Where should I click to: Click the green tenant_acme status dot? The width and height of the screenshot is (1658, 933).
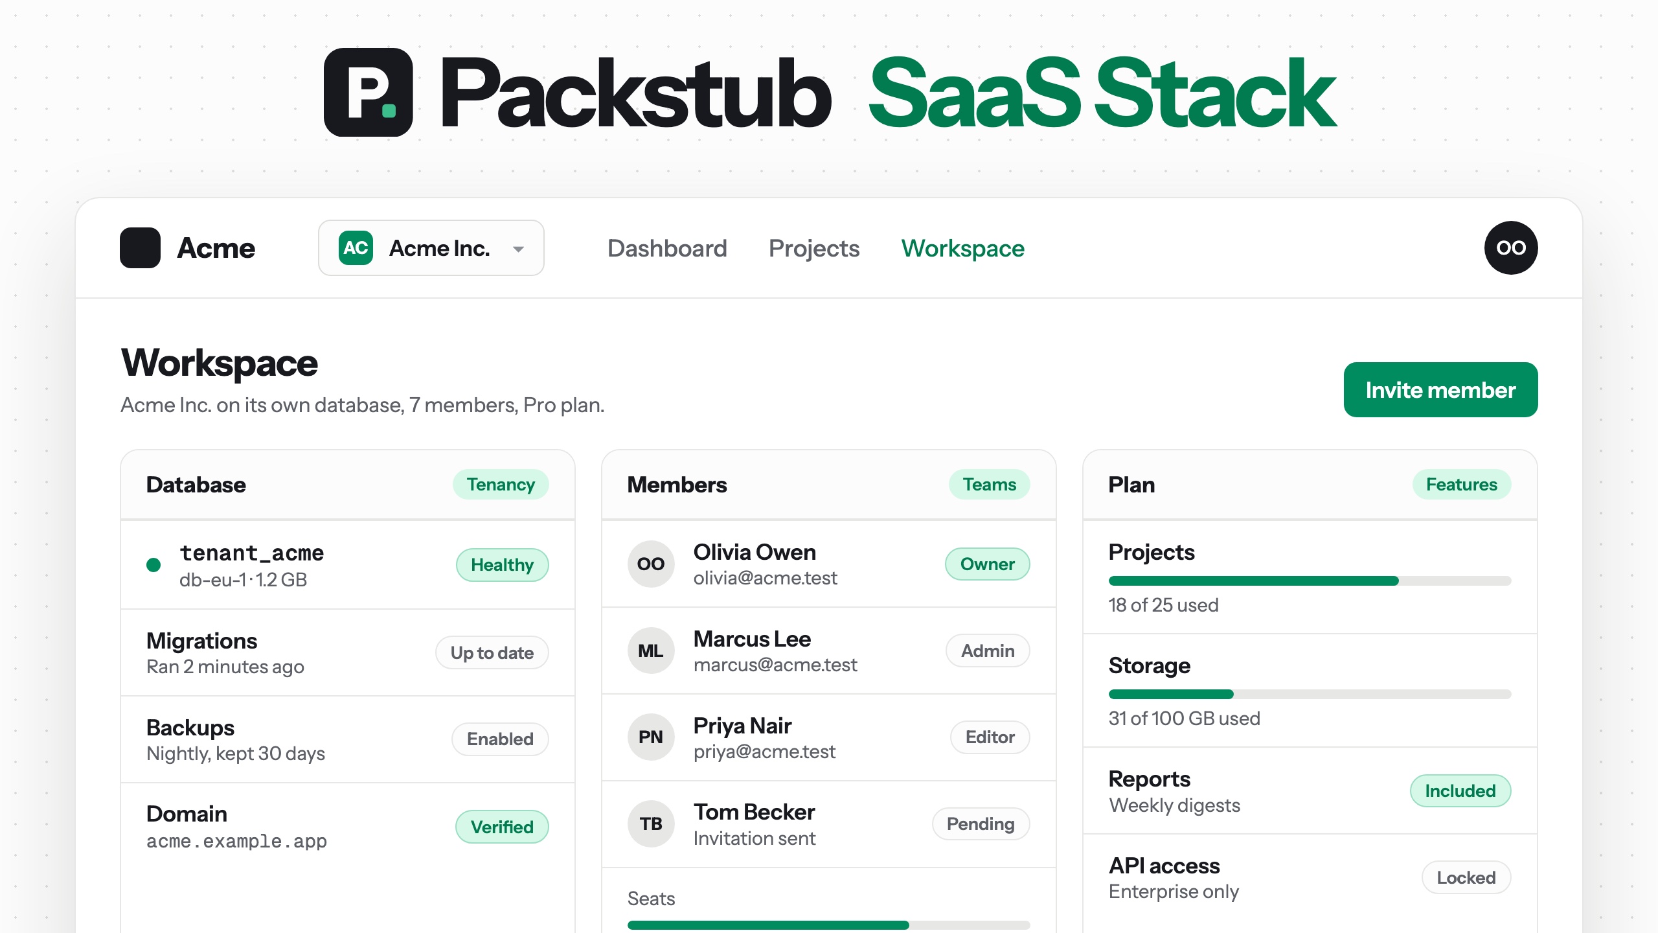pyautogui.click(x=153, y=565)
